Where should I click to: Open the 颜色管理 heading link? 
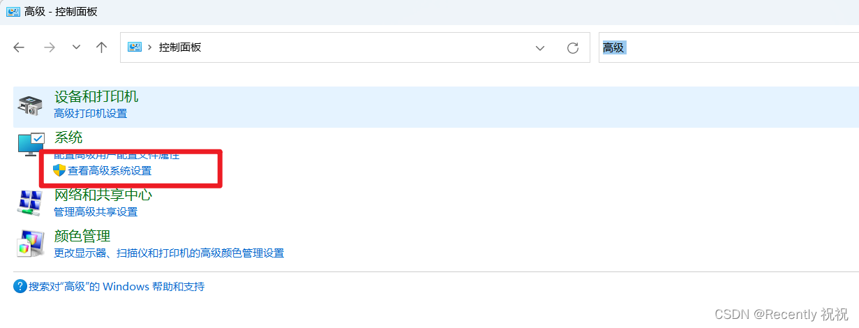tap(82, 236)
